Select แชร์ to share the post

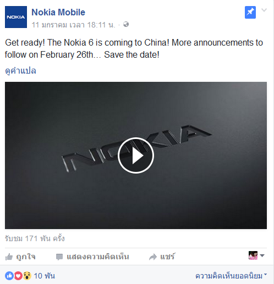(168, 257)
